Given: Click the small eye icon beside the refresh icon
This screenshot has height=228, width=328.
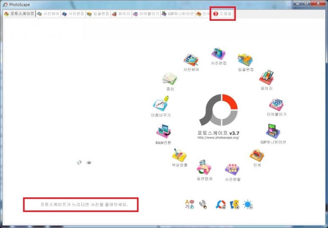Looking at the screenshot, I should click(x=89, y=162).
